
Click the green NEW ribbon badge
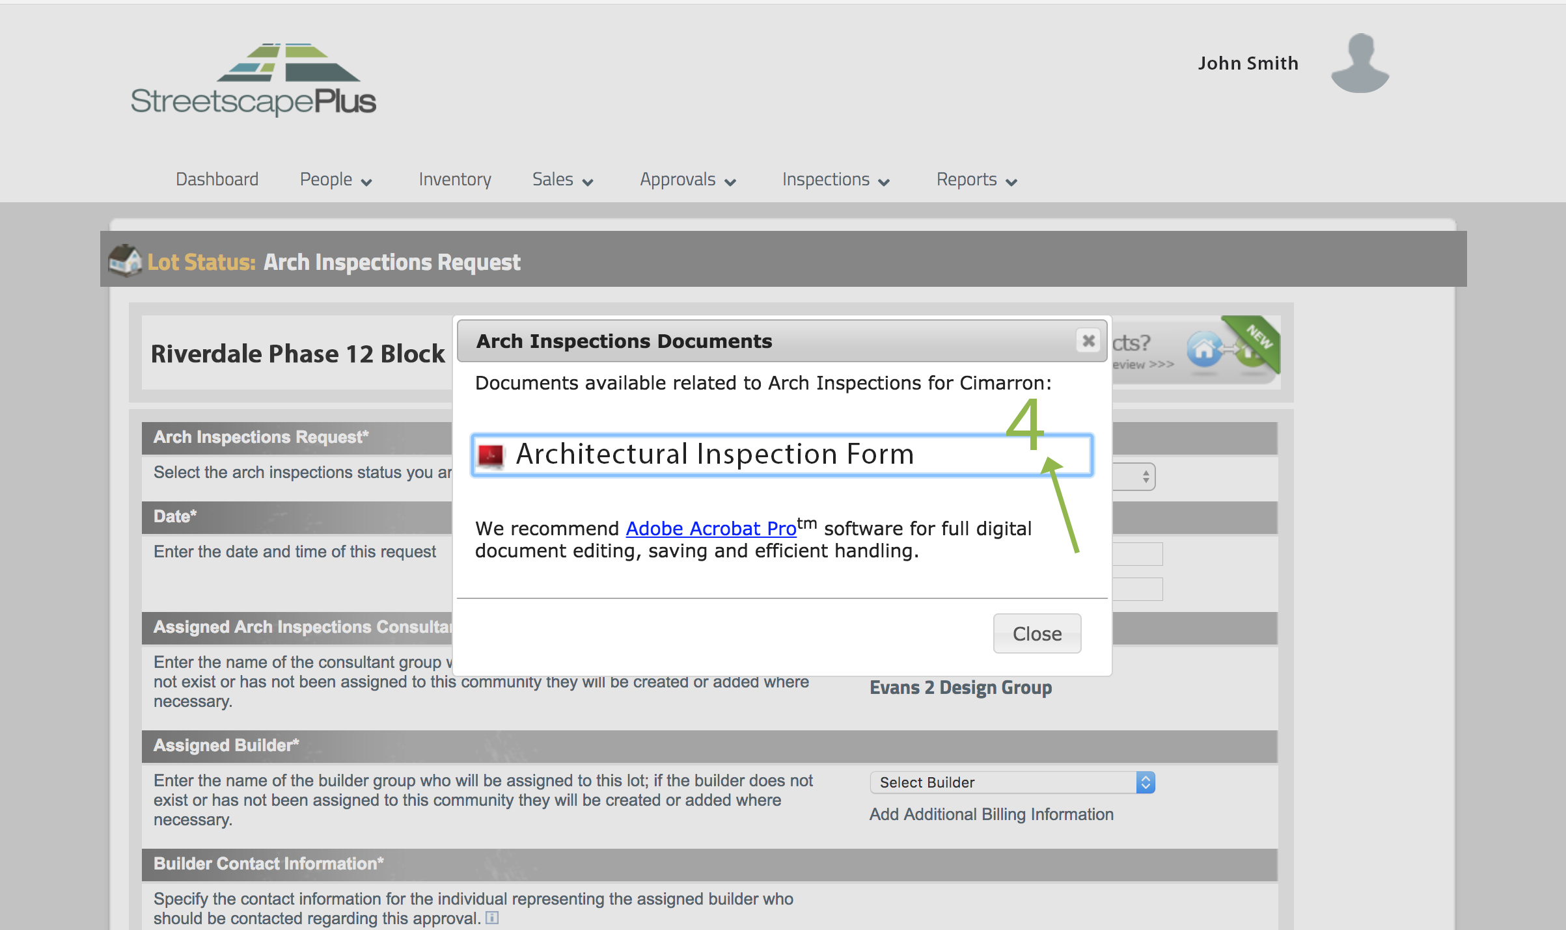pyautogui.click(x=1259, y=336)
